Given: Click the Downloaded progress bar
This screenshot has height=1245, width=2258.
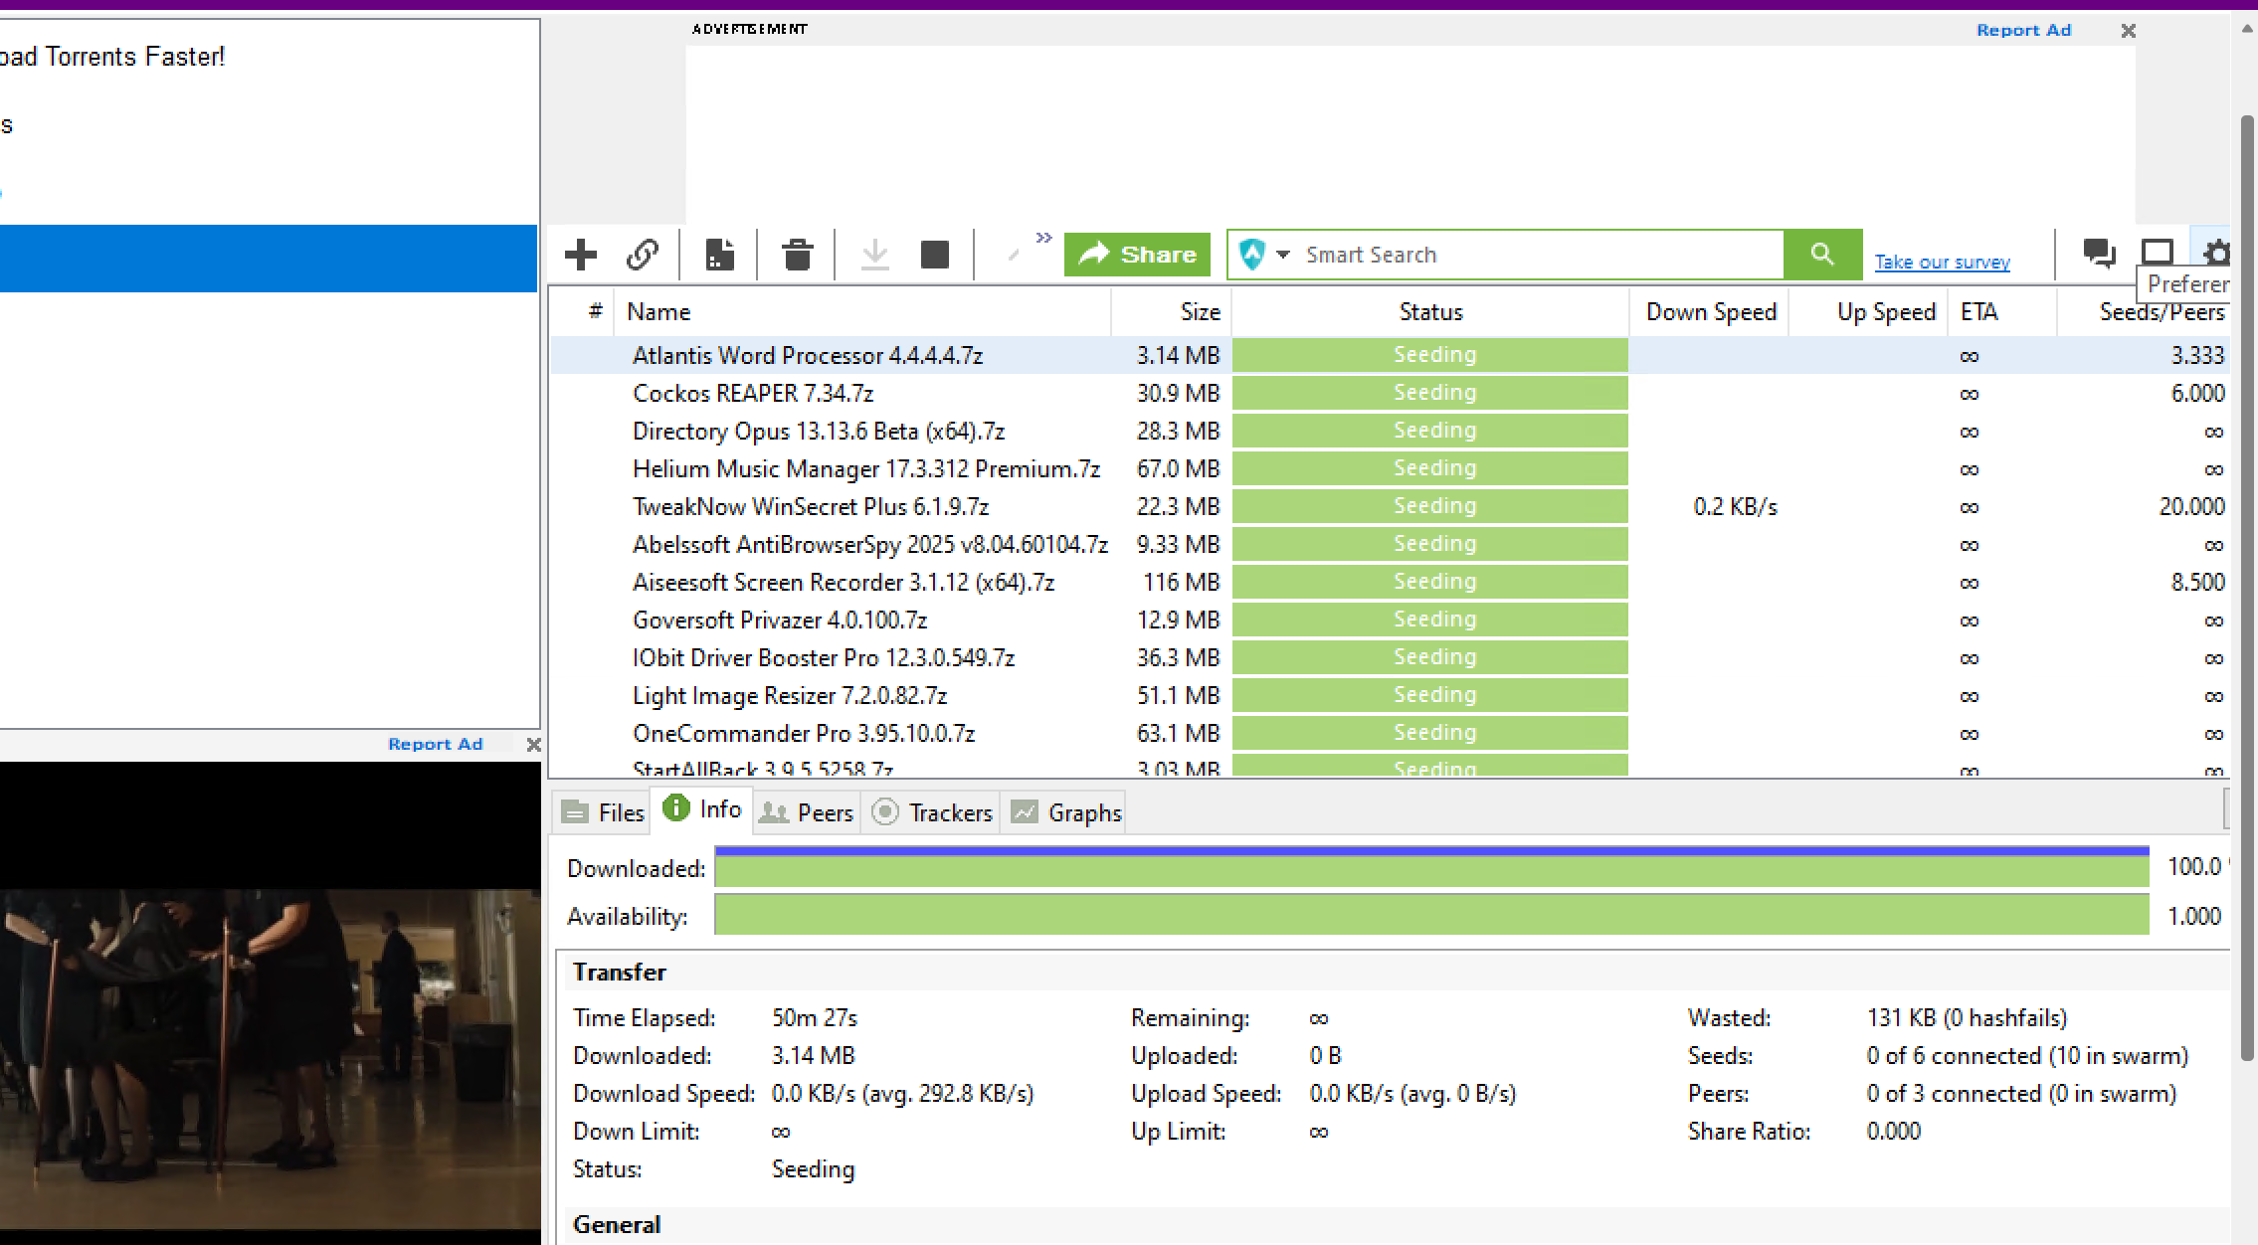Looking at the screenshot, I should pyautogui.click(x=1431, y=866).
